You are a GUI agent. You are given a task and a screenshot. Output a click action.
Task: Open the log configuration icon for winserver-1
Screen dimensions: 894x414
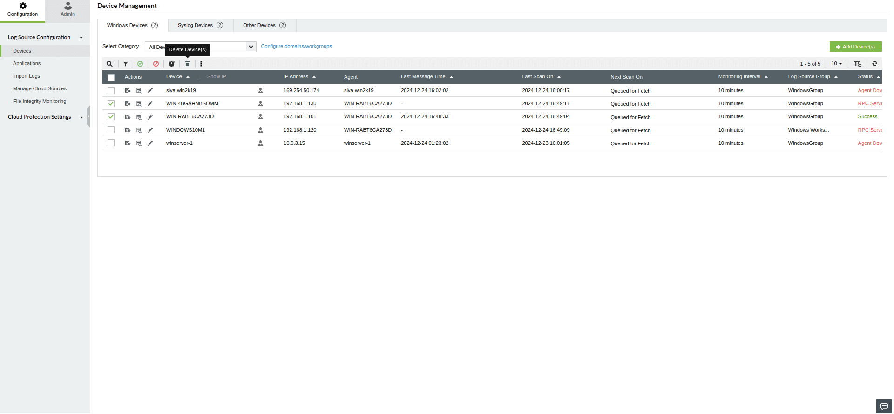coord(128,143)
